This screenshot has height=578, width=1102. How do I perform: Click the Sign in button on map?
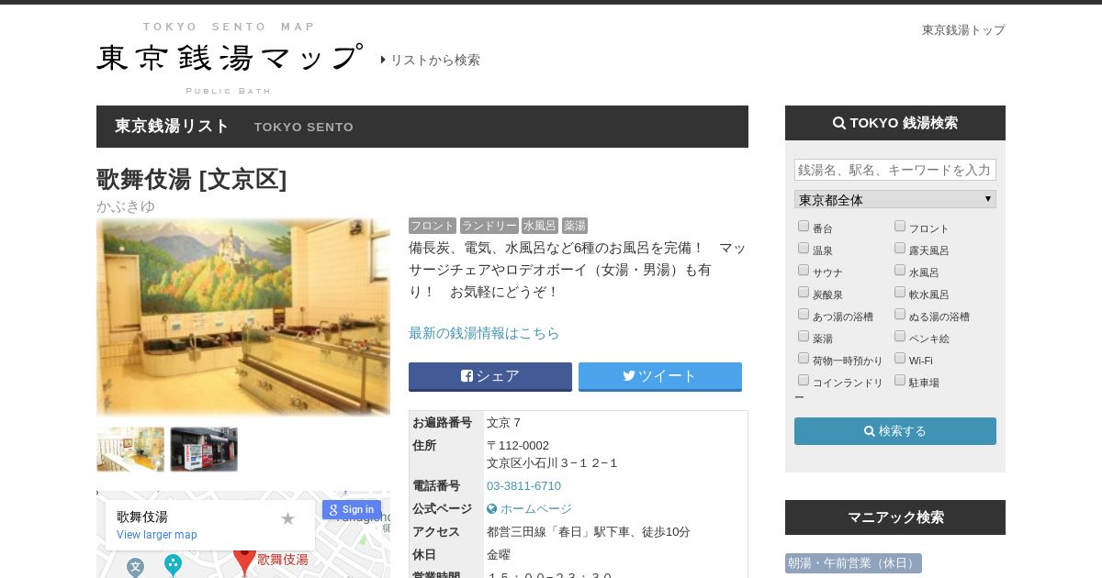click(352, 509)
